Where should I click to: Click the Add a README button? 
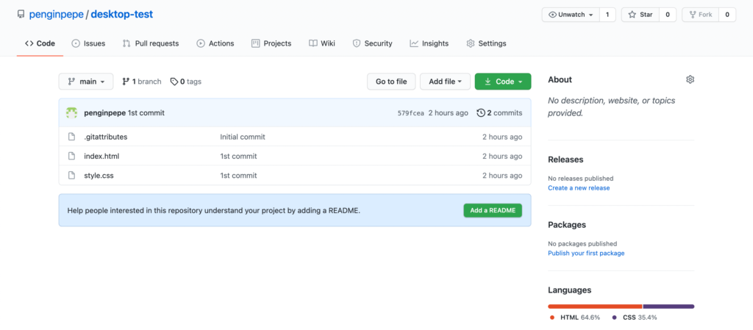(493, 210)
